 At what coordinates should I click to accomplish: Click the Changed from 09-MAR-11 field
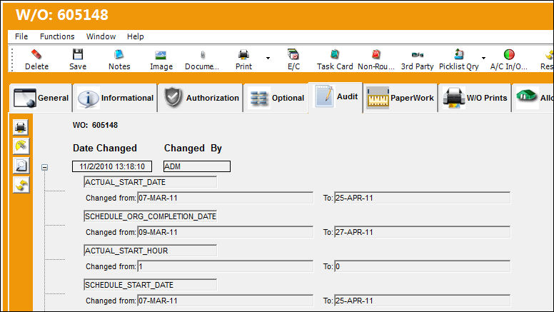(x=225, y=232)
